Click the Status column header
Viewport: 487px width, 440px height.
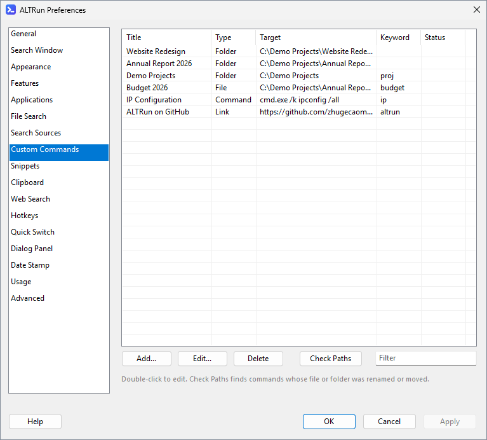tap(443, 38)
